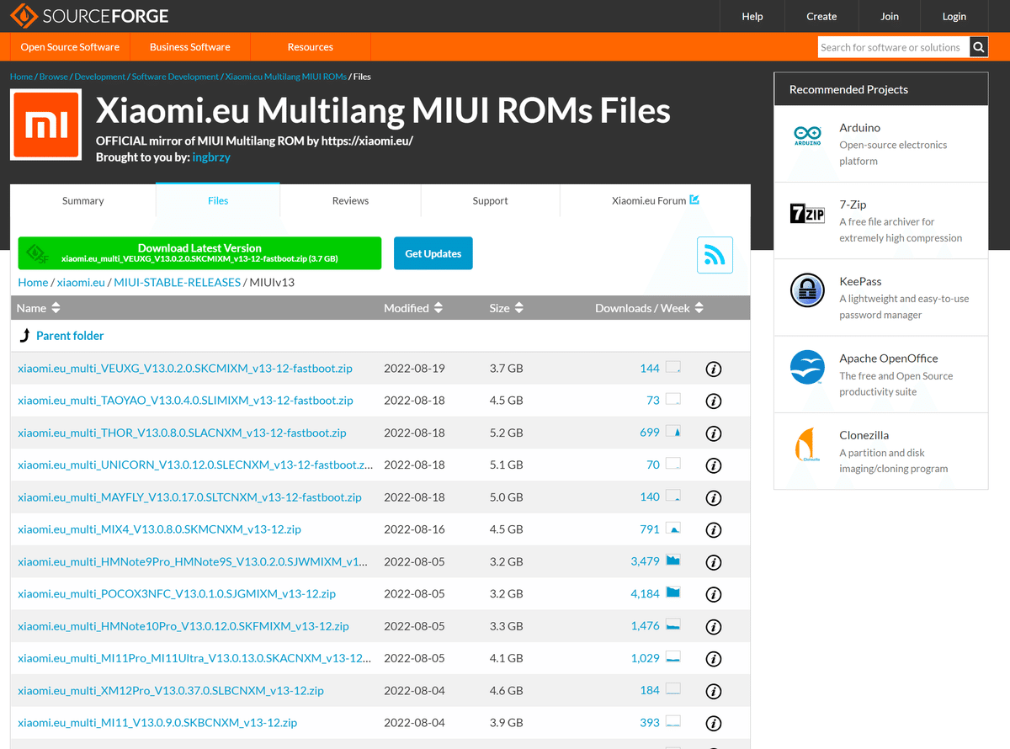The width and height of the screenshot is (1010, 749).
Task: Click the Login link in header
Action: (954, 16)
